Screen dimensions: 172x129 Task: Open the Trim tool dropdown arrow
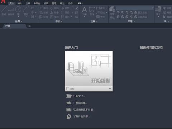click(72, 8)
